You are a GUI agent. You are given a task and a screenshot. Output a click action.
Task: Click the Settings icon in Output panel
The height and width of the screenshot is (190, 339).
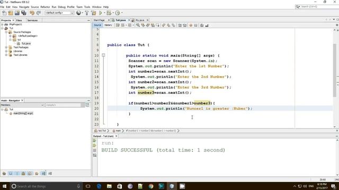click(x=94, y=155)
